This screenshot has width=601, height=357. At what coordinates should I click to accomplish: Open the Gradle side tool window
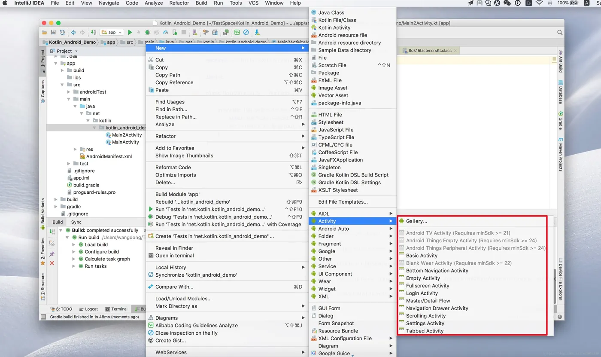(x=561, y=121)
